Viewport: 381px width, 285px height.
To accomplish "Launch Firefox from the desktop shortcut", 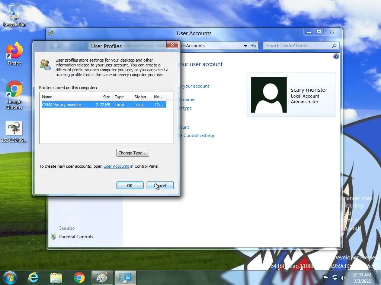I will point(15,54).
